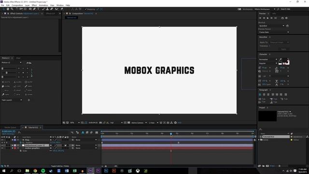The height and width of the screenshot is (174, 309).
Task: Open the viewer magnification dropdown
Action: [x=75, y=123]
